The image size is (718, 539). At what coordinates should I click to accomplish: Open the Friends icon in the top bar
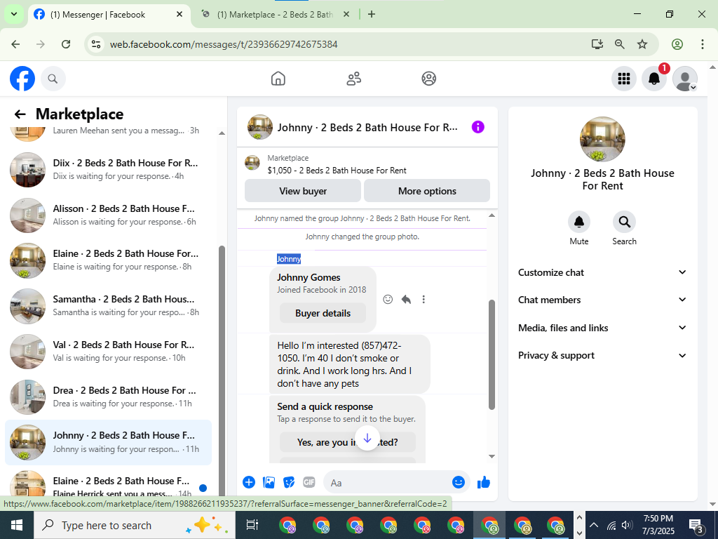click(x=353, y=79)
